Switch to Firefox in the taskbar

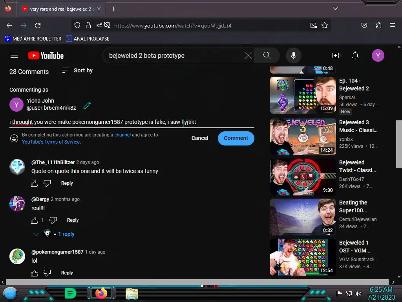(x=101, y=293)
